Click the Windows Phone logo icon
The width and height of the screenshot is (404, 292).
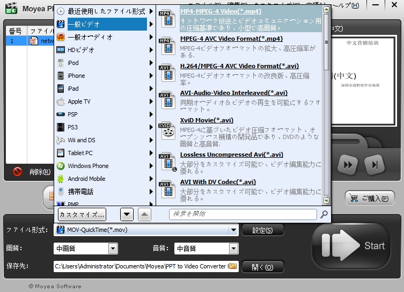click(61, 166)
